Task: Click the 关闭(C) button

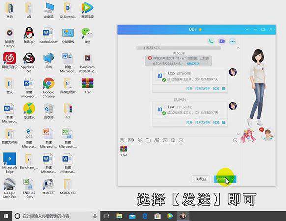Action: [x=201, y=179]
